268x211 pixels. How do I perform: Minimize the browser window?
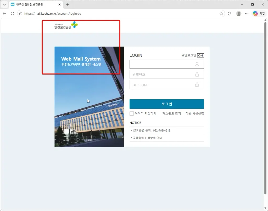click(242, 5)
